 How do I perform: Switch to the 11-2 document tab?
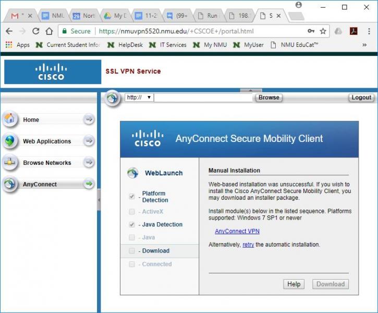(x=146, y=16)
